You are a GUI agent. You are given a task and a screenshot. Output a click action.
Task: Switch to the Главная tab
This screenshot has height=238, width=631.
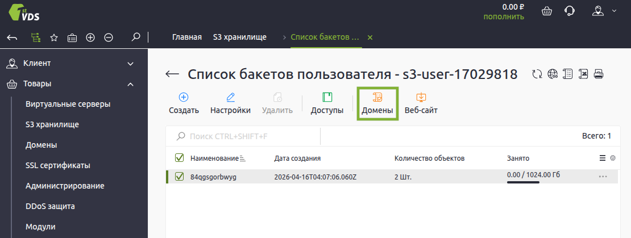pyautogui.click(x=187, y=37)
